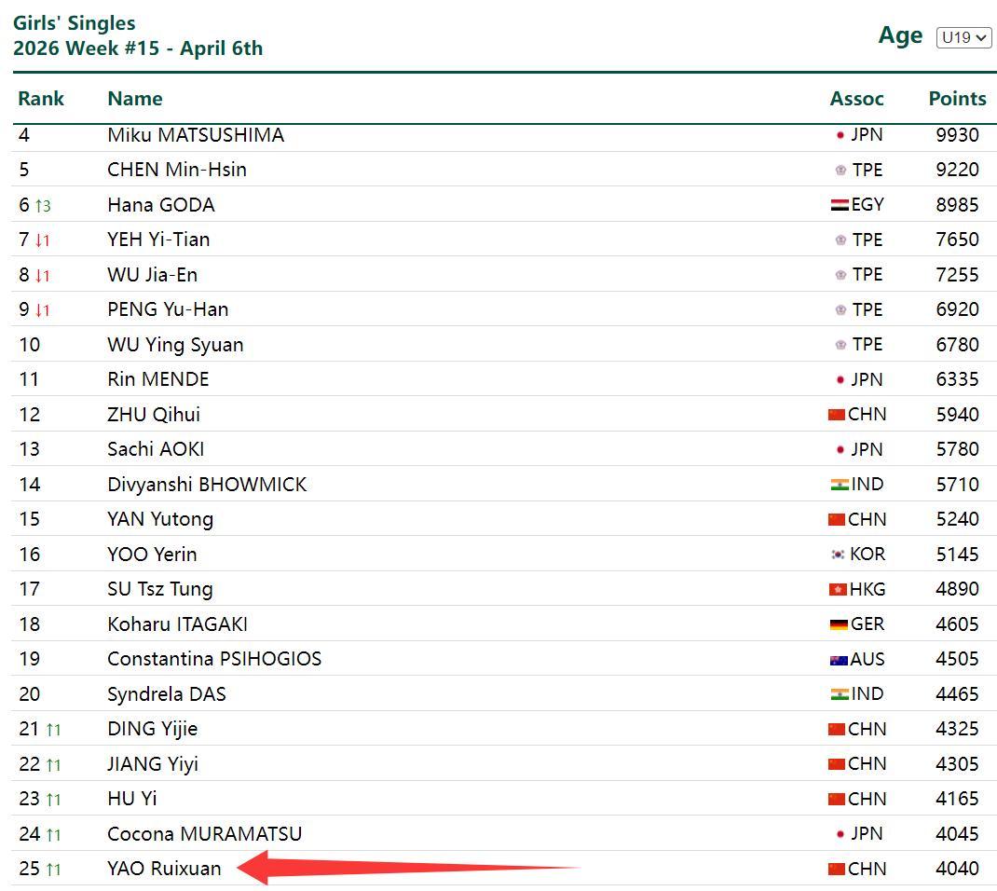Open YAO Ruixuan's player profile
Viewport: 997px width, 891px height.
point(164,869)
